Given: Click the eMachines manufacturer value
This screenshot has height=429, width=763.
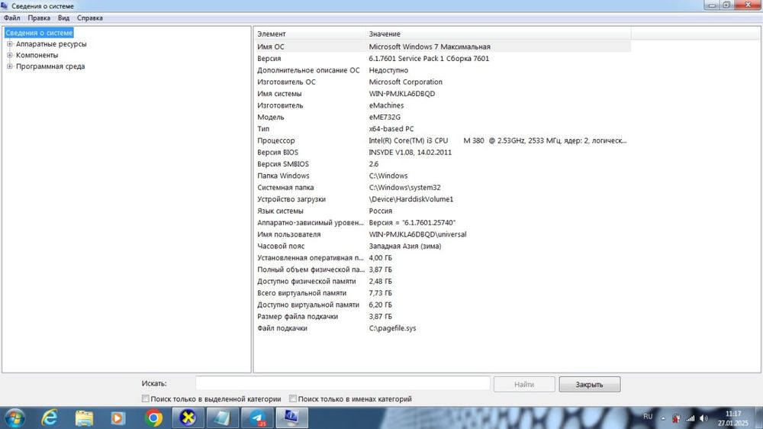Looking at the screenshot, I should [x=386, y=105].
